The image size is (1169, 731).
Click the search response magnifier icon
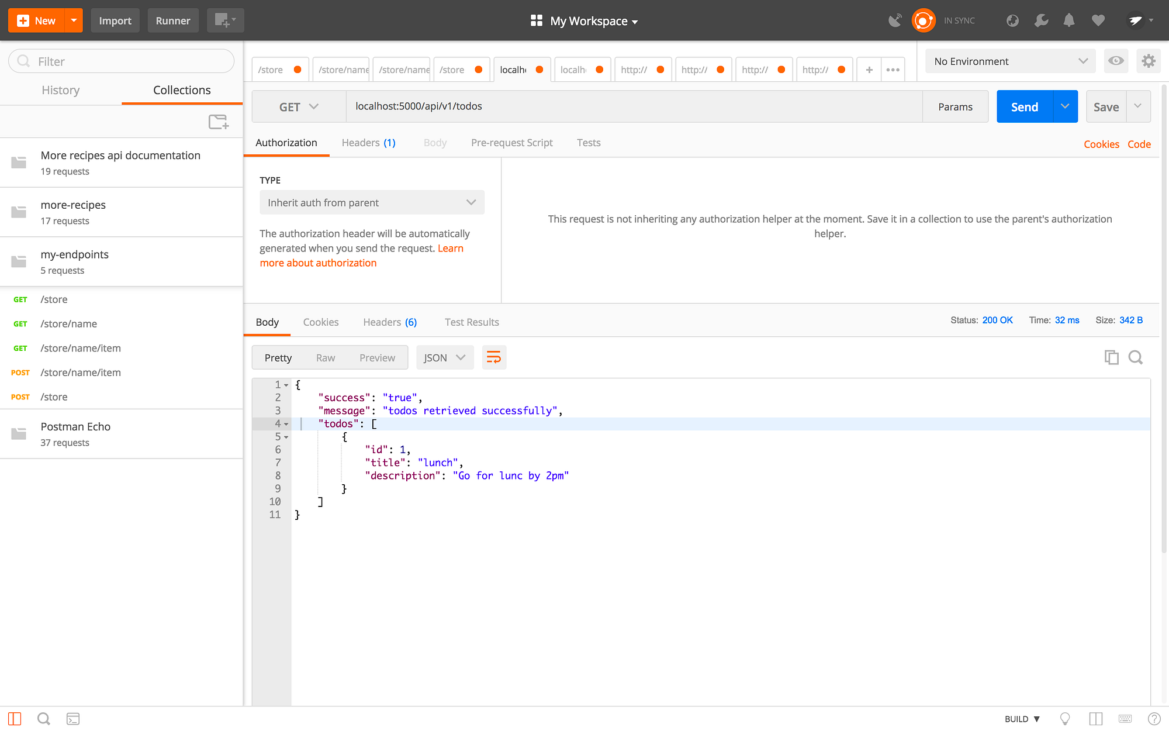(1136, 357)
